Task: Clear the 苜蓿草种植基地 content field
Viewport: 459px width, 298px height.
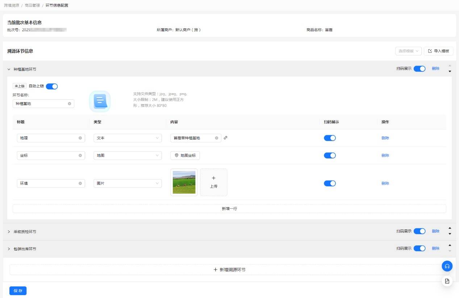Action: point(216,138)
